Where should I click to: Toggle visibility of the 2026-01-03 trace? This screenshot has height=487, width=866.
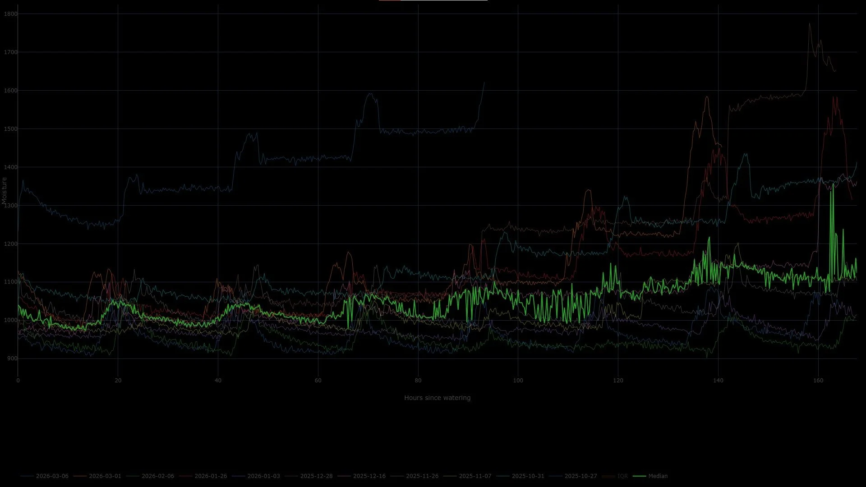click(263, 476)
